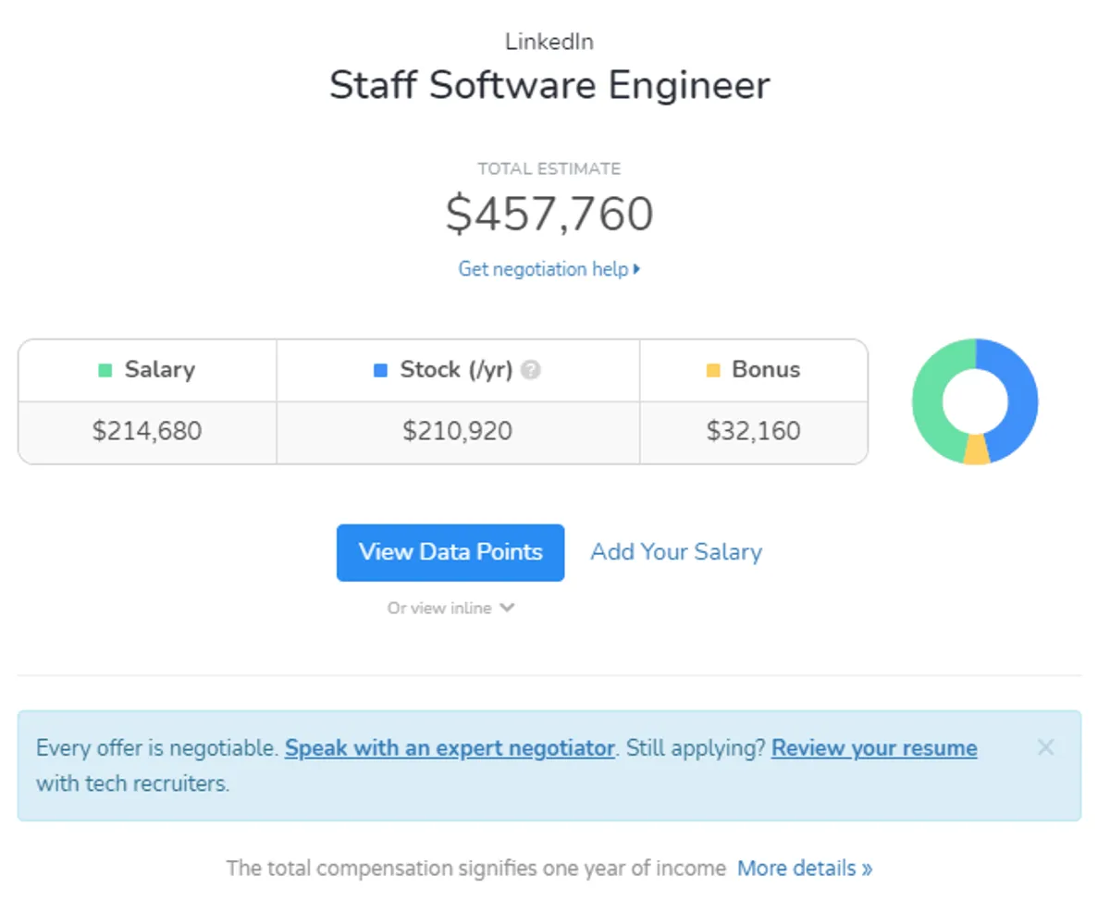Dismiss the blue negotiation banner
The width and height of the screenshot is (1110, 912).
click(x=1045, y=747)
